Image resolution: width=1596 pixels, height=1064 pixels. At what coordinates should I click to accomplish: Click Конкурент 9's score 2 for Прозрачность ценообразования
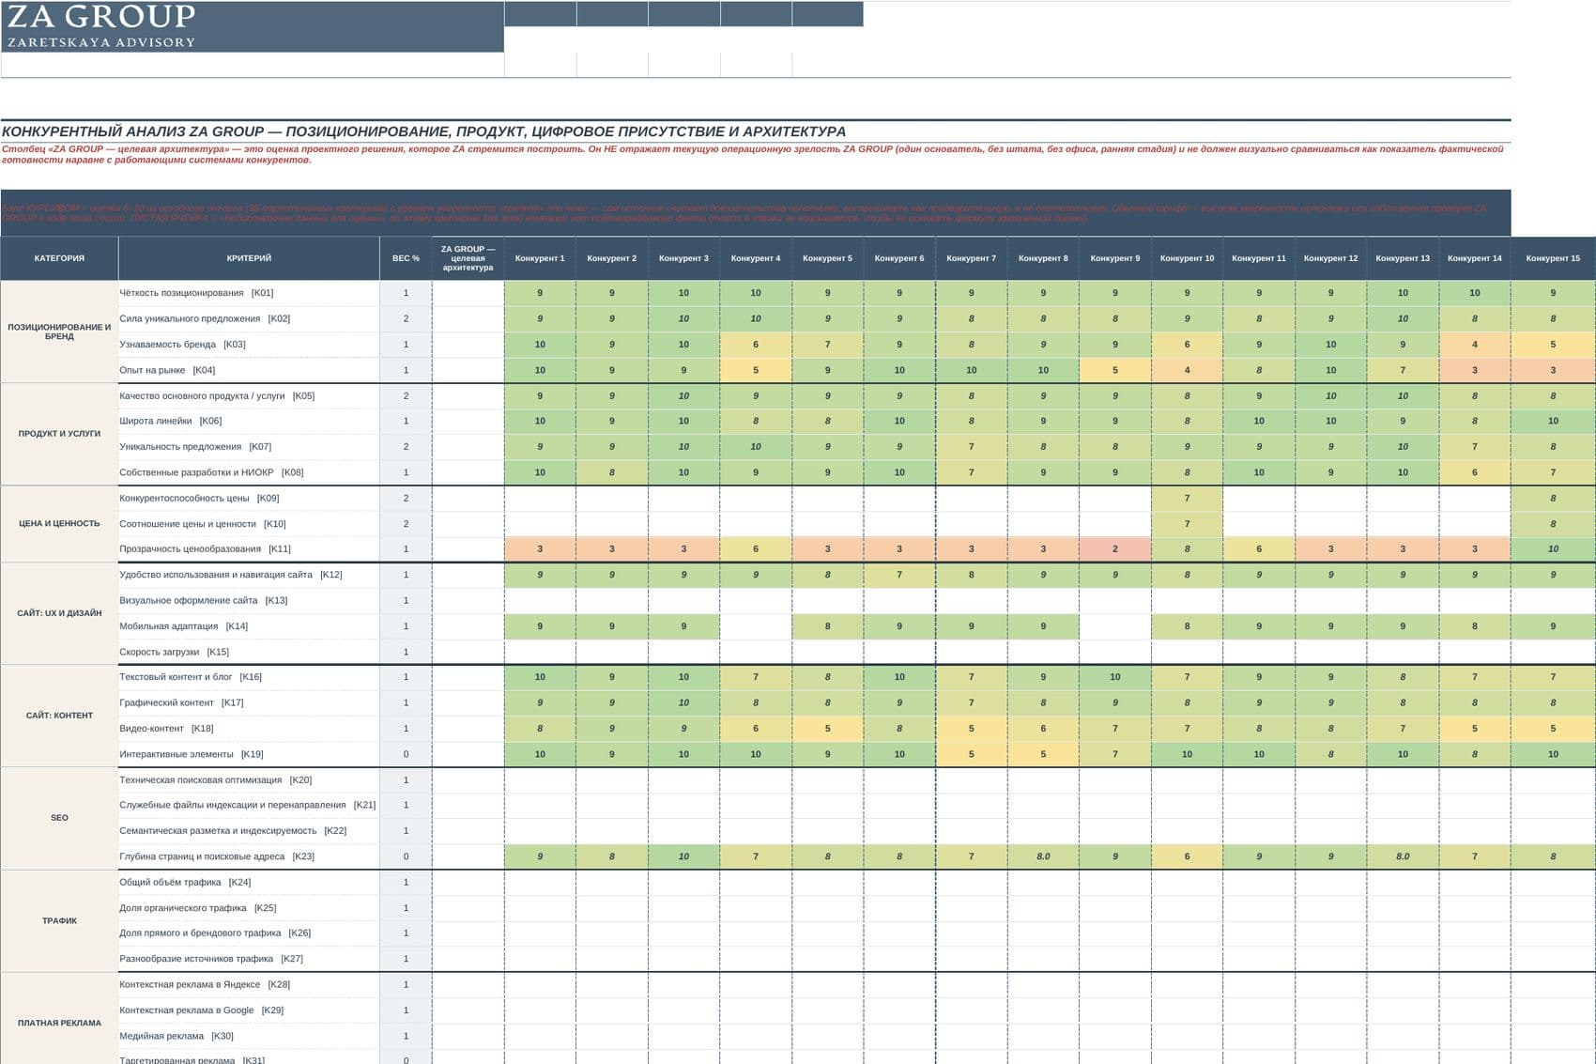pos(1115,548)
